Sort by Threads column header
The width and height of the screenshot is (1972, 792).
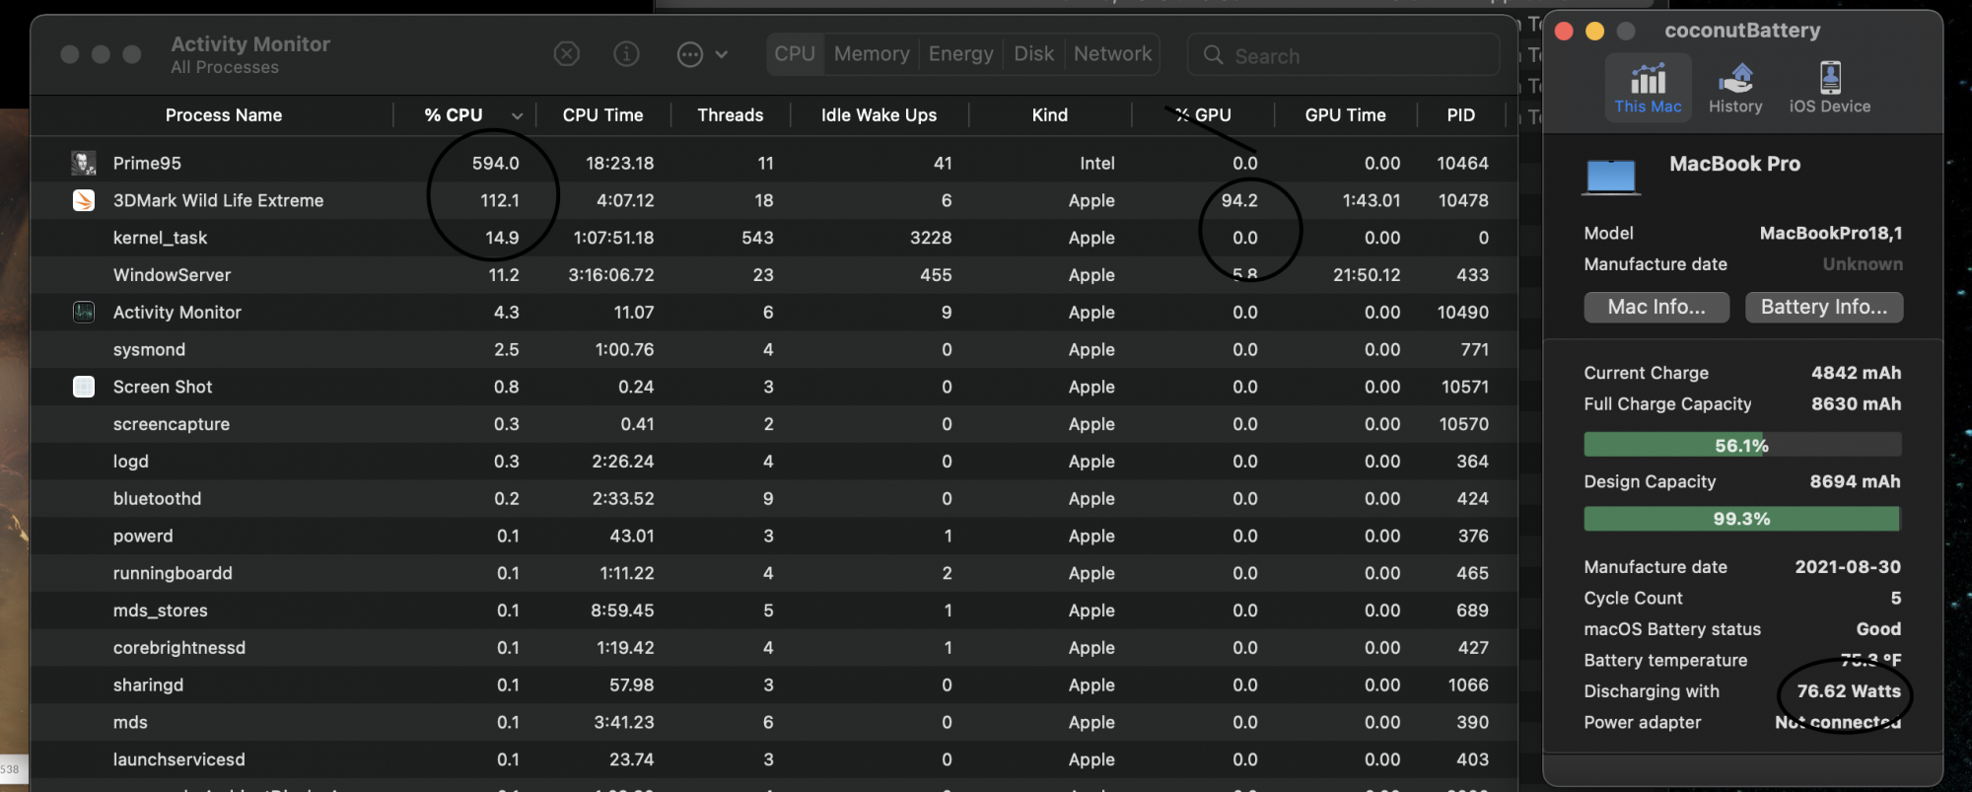point(730,115)
